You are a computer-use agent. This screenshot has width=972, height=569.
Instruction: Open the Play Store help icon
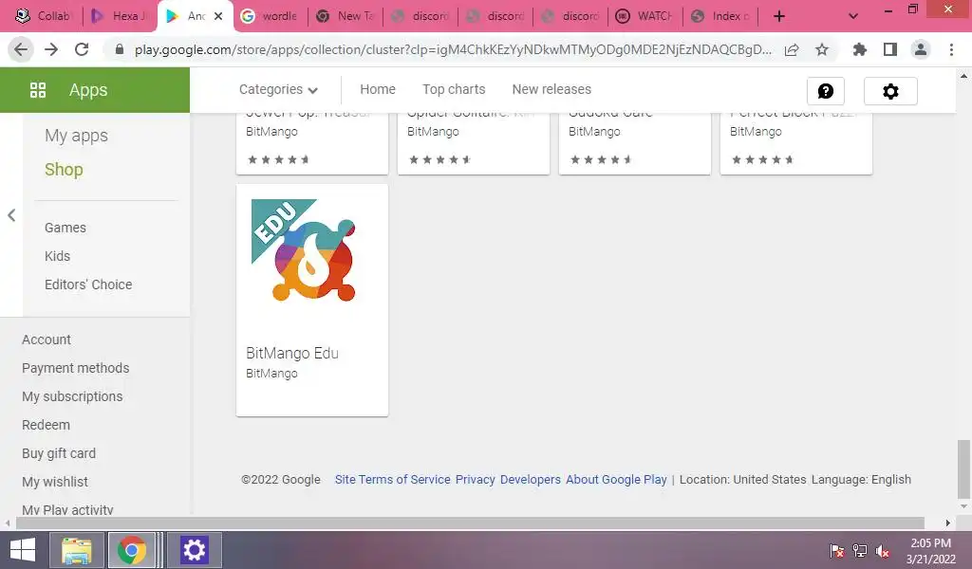tap(825, 91)
